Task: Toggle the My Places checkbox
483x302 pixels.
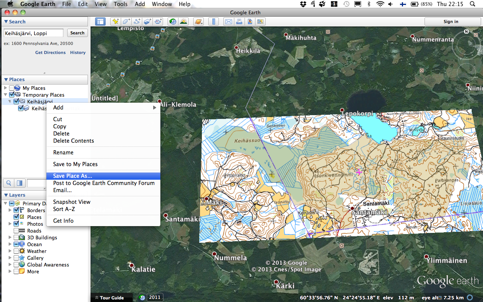Action: click(12, 88)
